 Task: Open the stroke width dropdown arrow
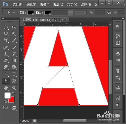pos(70,13)
